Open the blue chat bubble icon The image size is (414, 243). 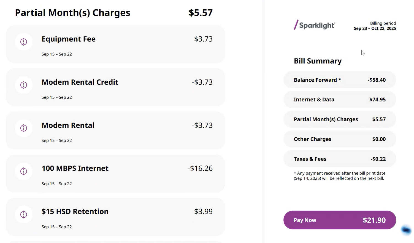pyautogui.click(x=406, y=229)
